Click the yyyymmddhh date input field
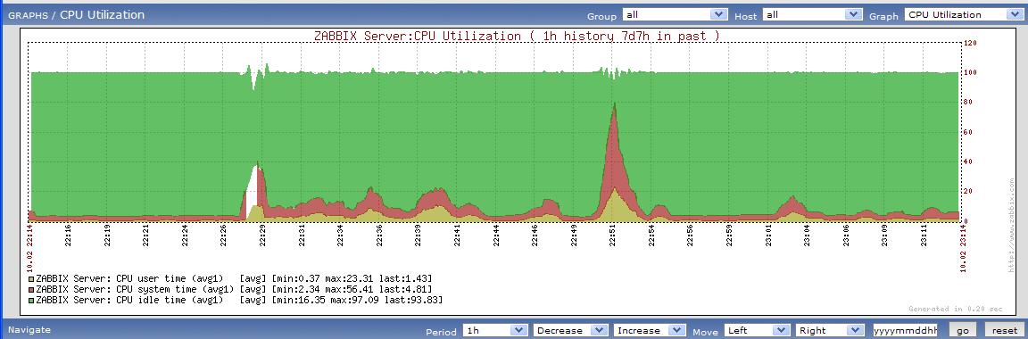The width and height of the screenshot is (1028, 339). (x=906, y=330)
